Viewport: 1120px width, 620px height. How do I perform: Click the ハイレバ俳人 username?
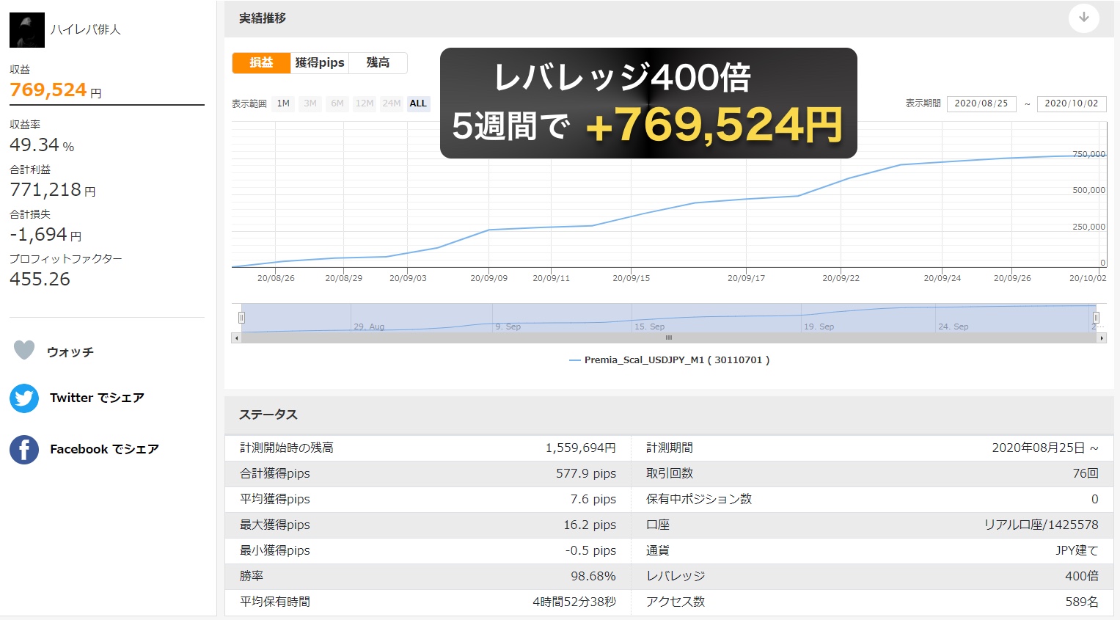(x=85, y=29)
